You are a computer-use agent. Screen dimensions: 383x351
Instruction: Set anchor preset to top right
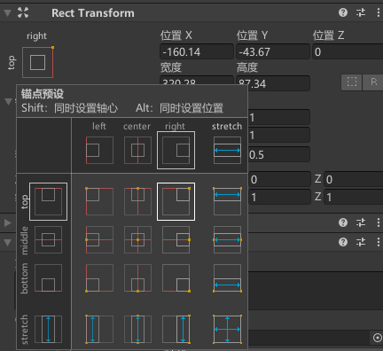click(x=176, y=201)
